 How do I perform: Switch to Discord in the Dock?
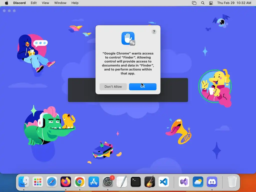tap(212, 182)
